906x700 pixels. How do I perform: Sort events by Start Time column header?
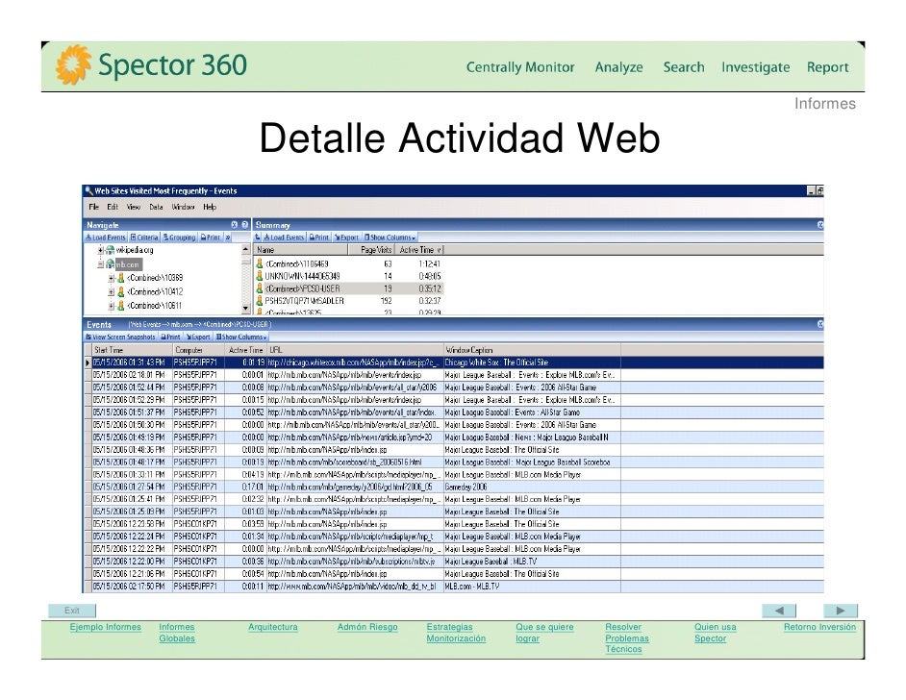point(132,350)
